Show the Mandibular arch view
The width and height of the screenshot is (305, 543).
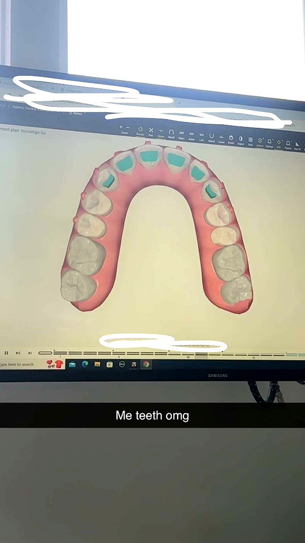[211, 137]
